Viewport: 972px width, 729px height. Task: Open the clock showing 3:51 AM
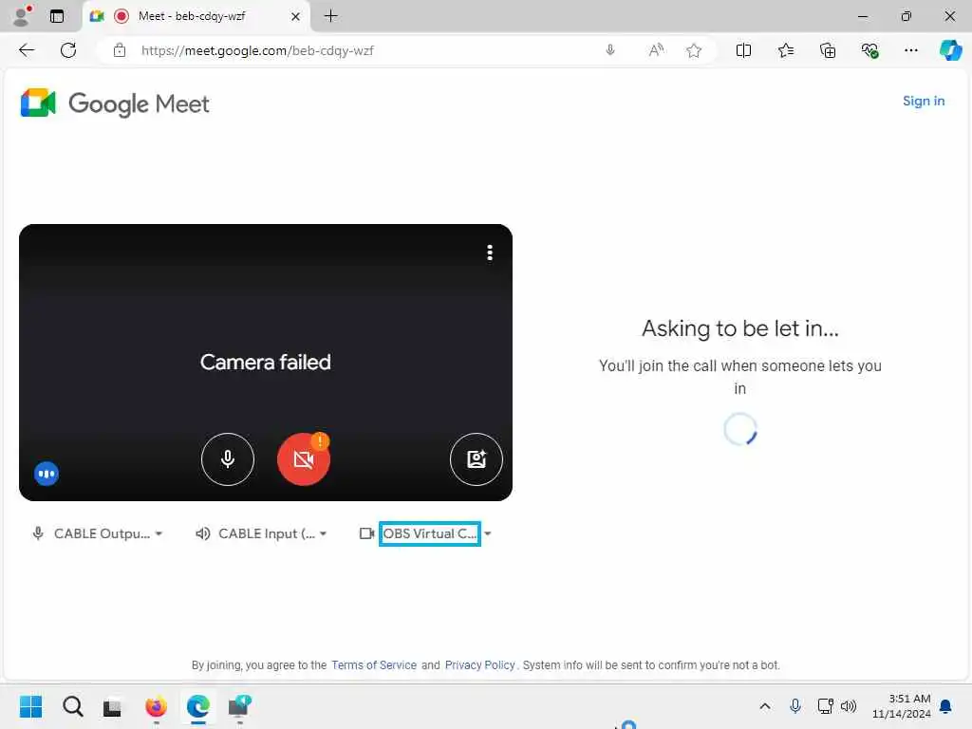coord(901,706)
